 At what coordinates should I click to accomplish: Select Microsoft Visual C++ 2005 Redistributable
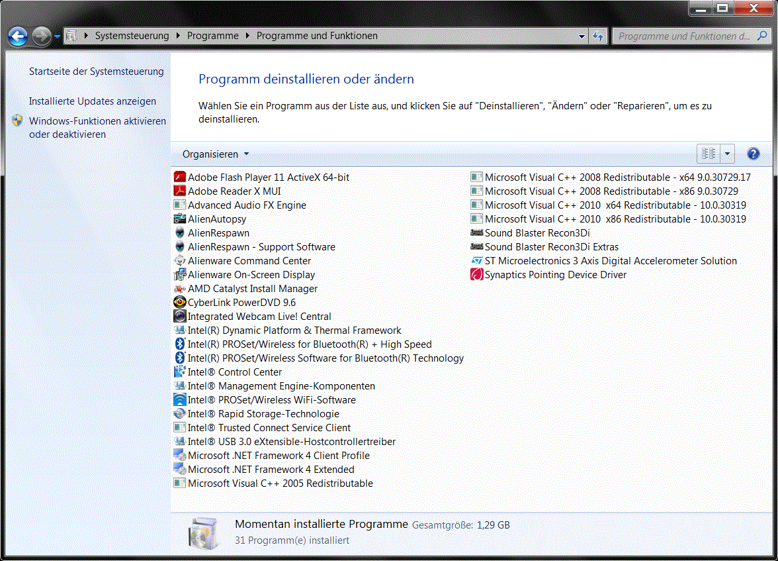[x=273, y=483]
